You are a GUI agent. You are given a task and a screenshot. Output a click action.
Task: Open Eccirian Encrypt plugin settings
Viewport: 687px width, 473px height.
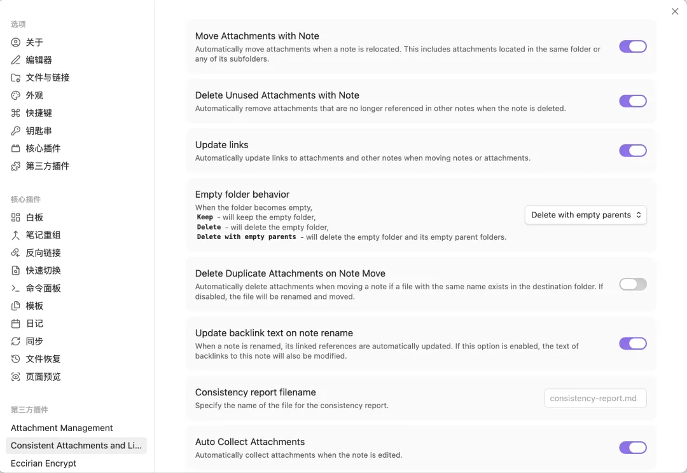click(43, 463)
